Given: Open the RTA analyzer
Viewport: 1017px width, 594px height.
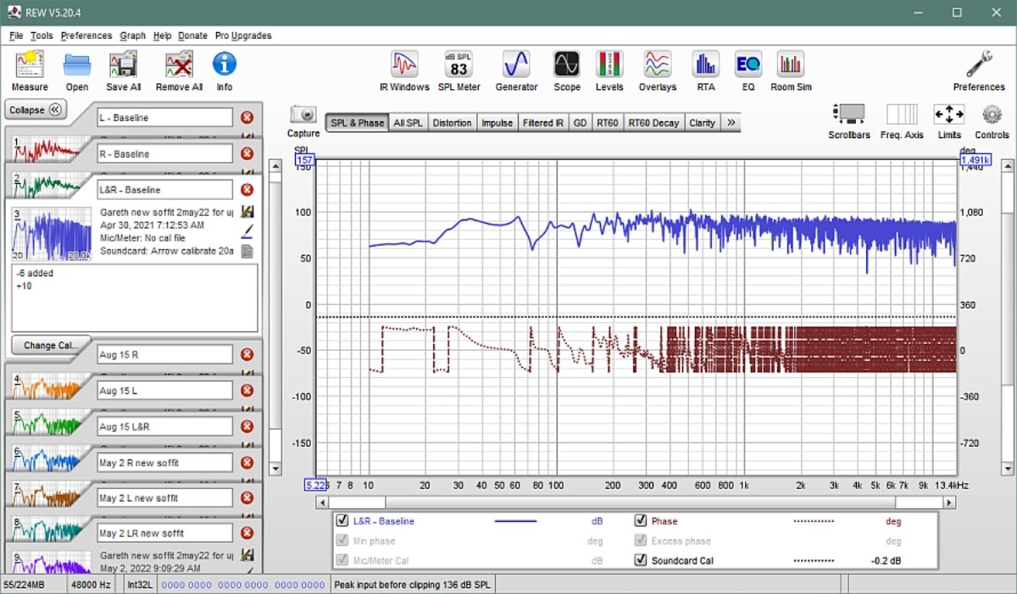Looking at the screenshot, I should [705, 65].
